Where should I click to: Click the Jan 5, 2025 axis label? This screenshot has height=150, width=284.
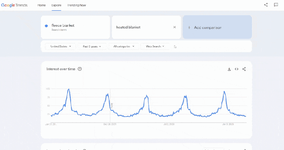[228, 124]
